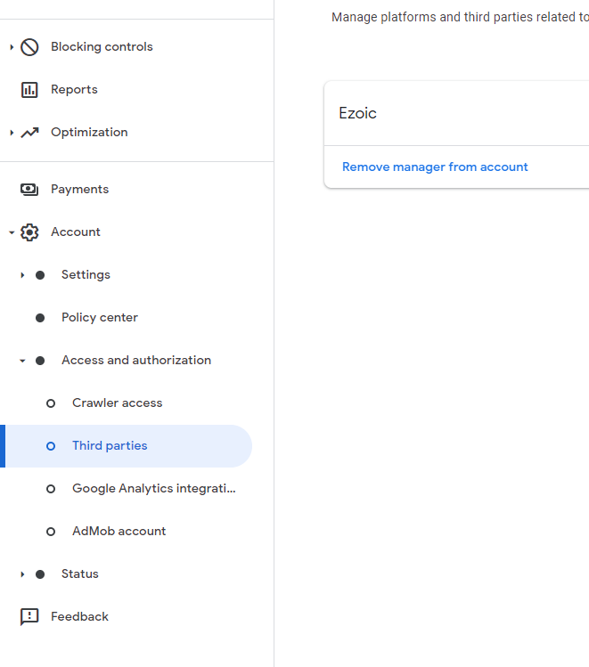589x667 pixels.
Task: Click the Account gear icon
Action: (29, 232)
